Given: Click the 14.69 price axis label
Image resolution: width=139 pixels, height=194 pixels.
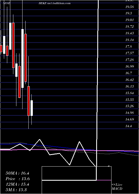Looking at the screenshot, I should (130, 119).
